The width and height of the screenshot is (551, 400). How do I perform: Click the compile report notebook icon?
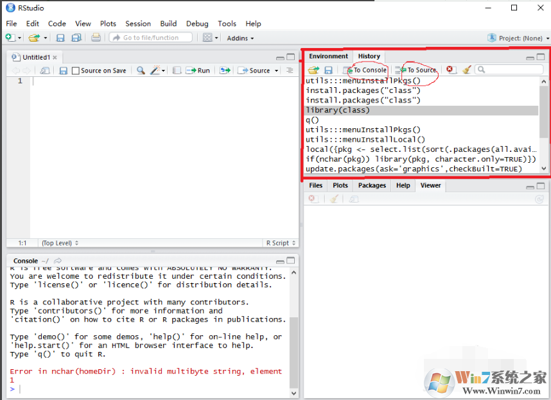177,71
